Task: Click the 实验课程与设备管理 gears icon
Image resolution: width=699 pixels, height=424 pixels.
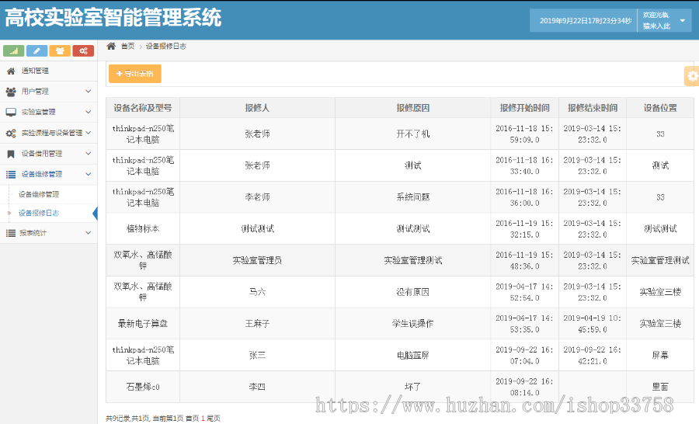Action: point(11,133)
